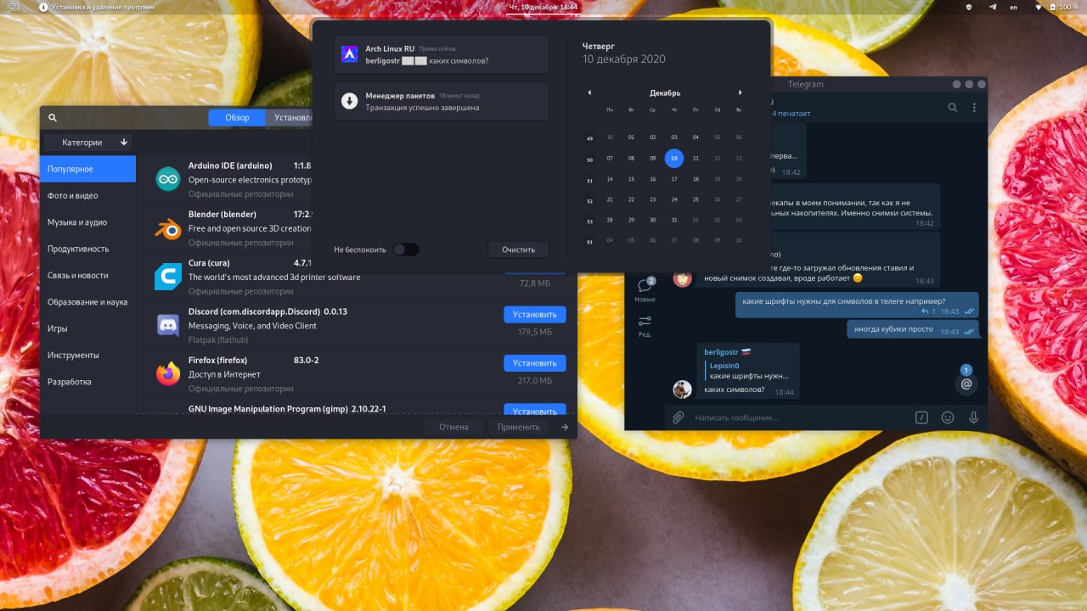Screen dimensions: 1087x611
Task: Open the top panel clock and date
Action: [543, 7]
